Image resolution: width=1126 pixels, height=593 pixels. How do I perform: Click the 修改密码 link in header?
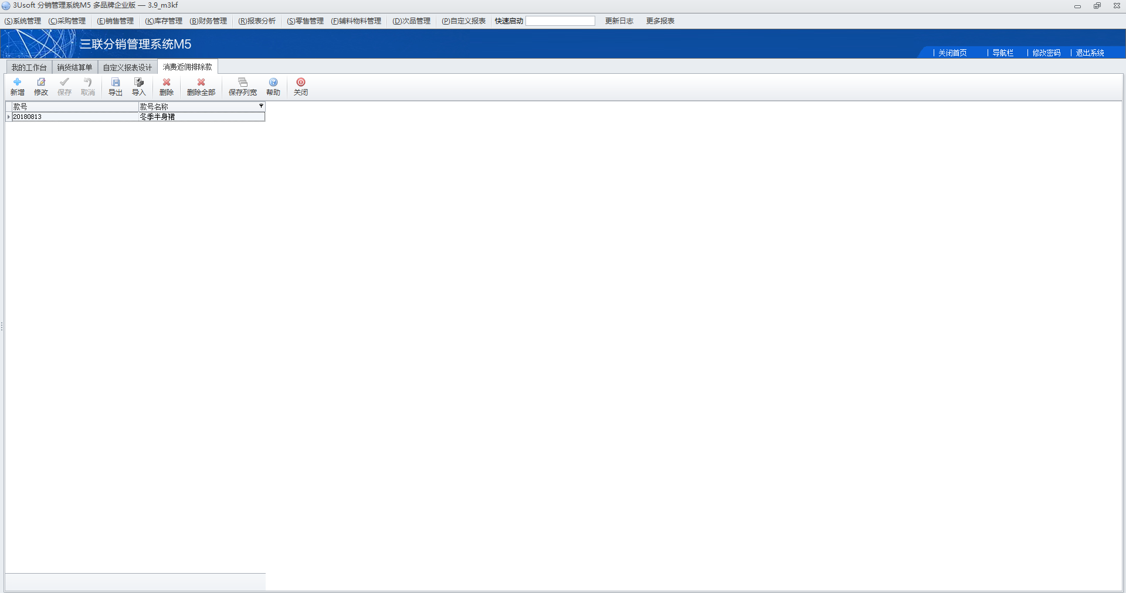[1046, 53]
